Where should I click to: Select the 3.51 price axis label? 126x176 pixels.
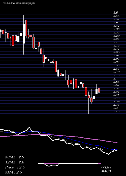coord(116,19)
